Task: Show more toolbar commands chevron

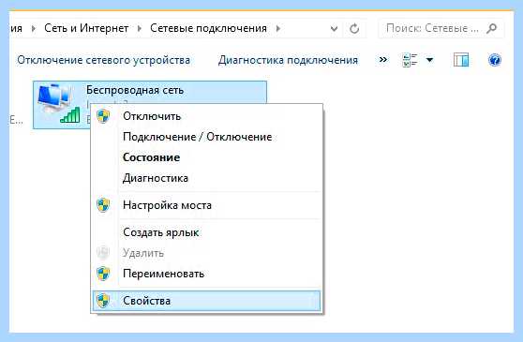Action: point(383,60)
